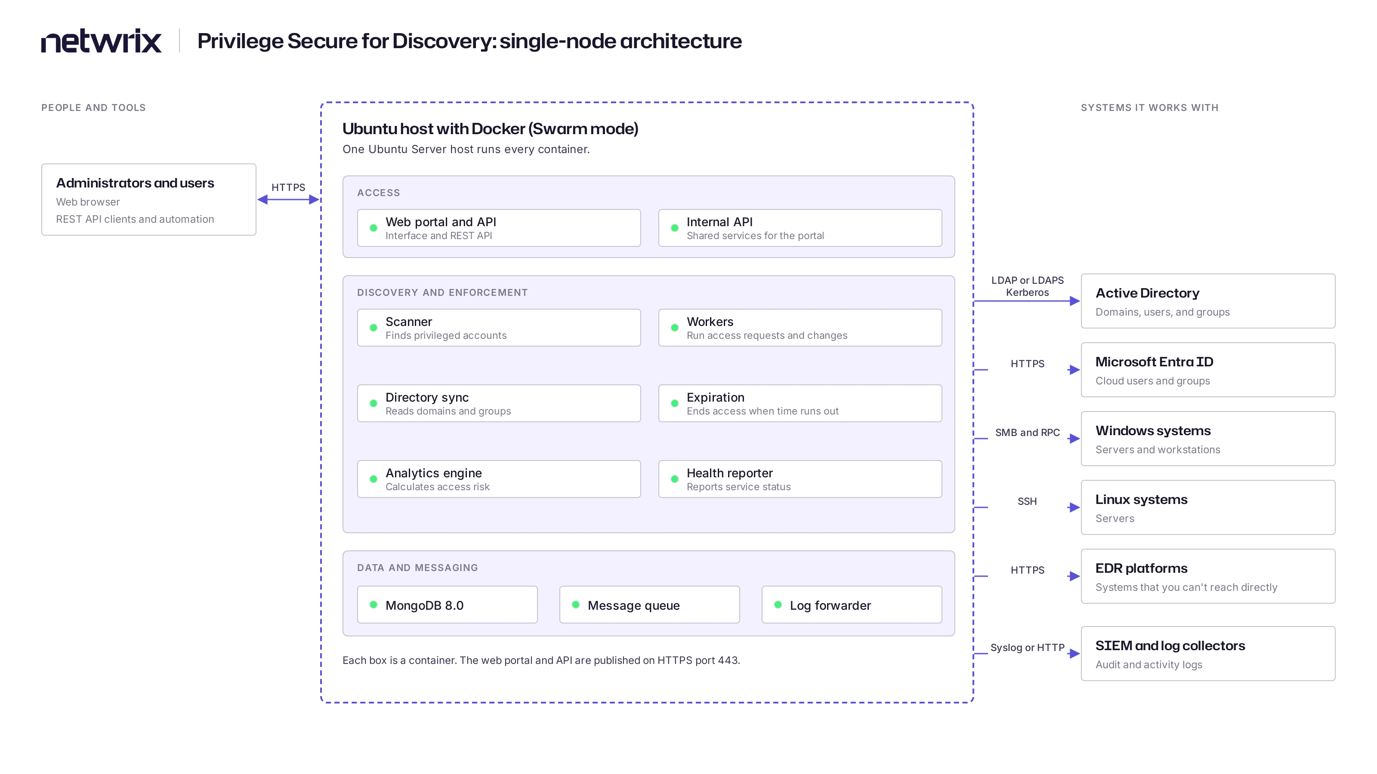The height and width of the screenshot is (774, 1377).
Task: Click the 'LDAP or LDAPS Kerberos' connection label
Action: pos(1028,286)
